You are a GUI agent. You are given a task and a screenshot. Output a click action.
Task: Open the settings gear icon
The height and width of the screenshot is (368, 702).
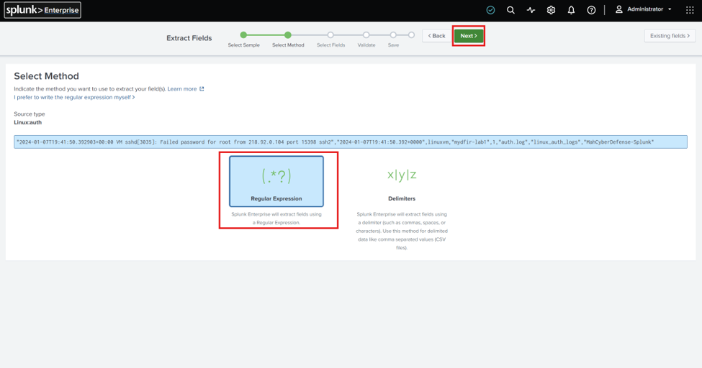(x=551, y=10)
